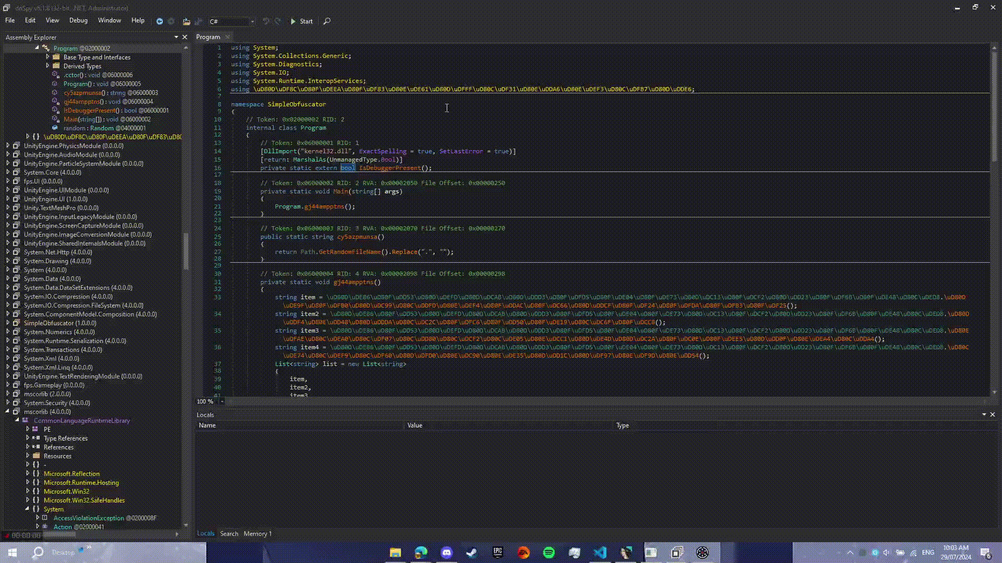The image size is (1002, 563).
Task: Click the green Start debugging button
Action: [302, 21]
